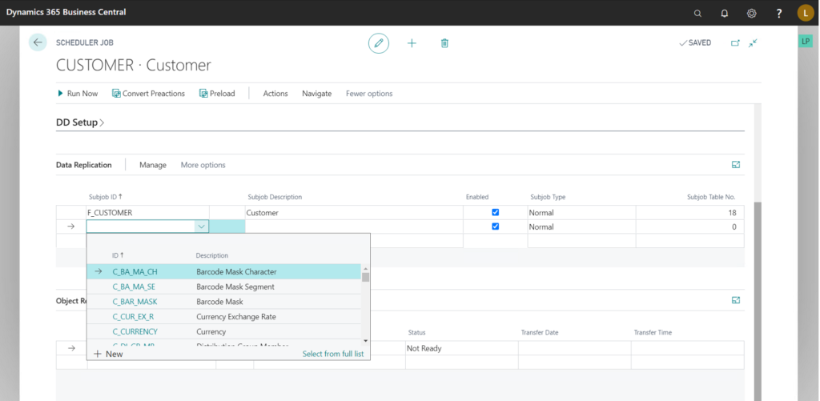Click the Description header in lookup

click(211, 255)
